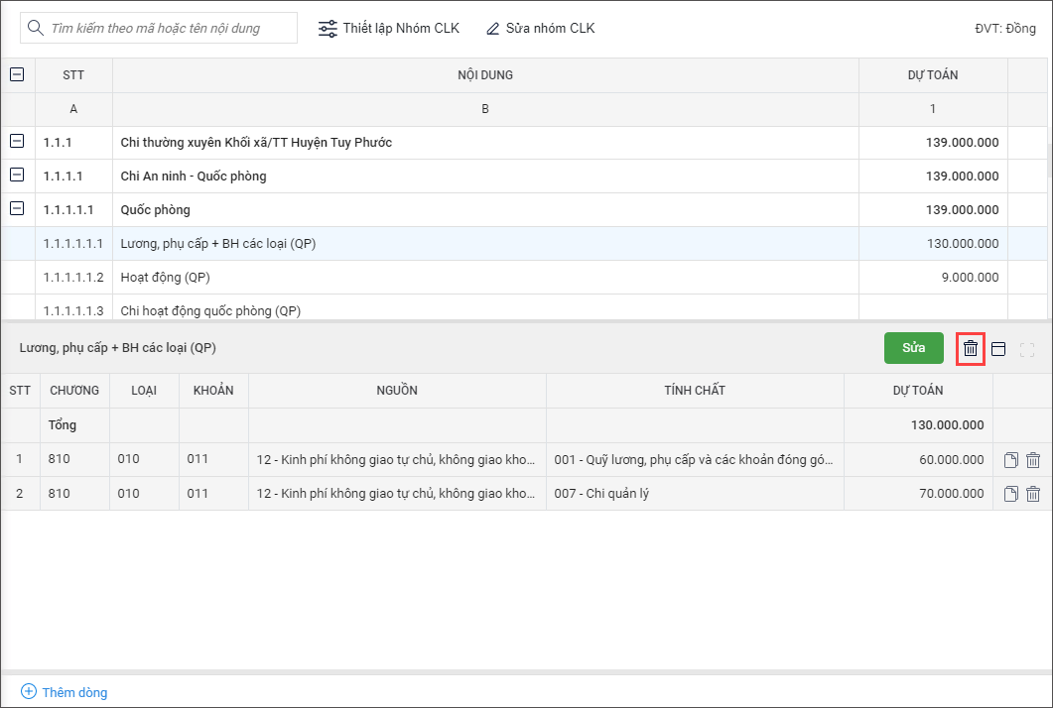Duplicate row 2 Chi quản lý
Screen dimensions: 1053x708
(x=1011, y=494)
